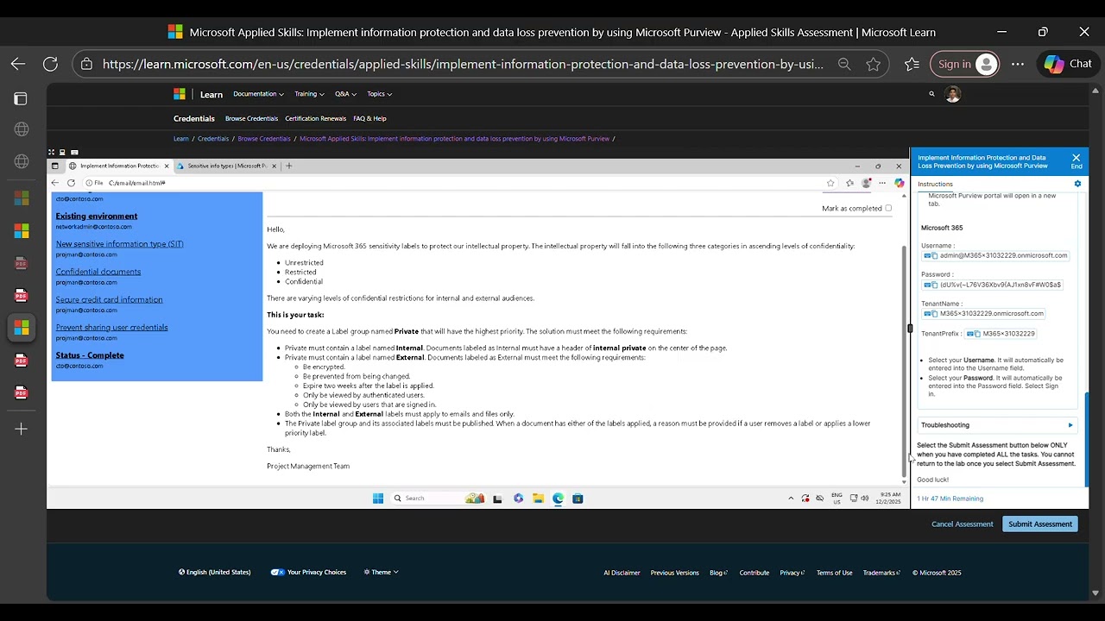Viewport: 1105px width, 621px height.
Task: Click the Submit Assessment button
Action: (1040, 524)
